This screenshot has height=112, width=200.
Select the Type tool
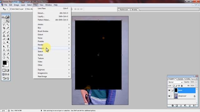click(x=8, y=47)
